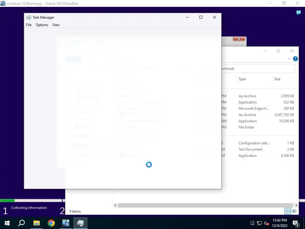Click the VirtualBox notification icon
The image size is (305, 229).
298,13
